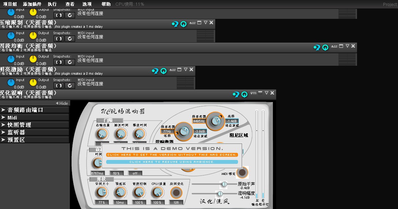Click the 释放时间 knob
Viewport: 398px width, 209px height.
pyautogui.click(x=139, y=134)
